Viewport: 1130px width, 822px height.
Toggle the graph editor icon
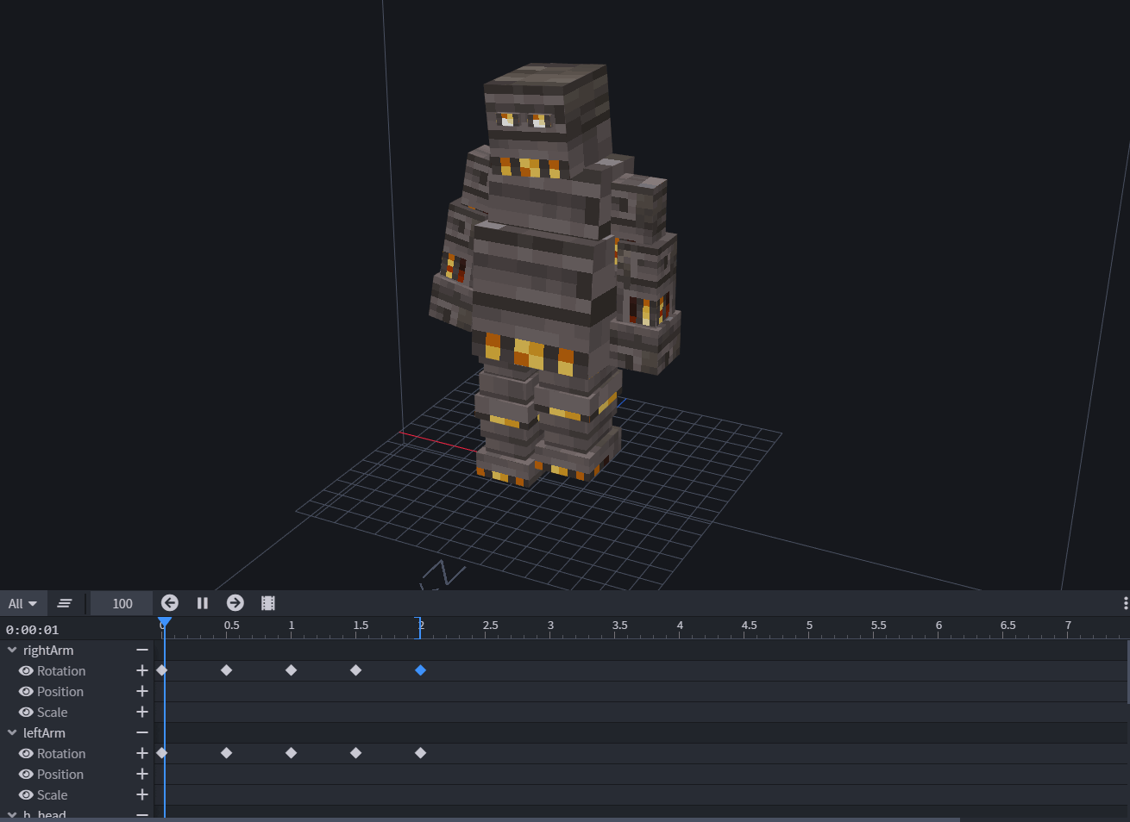pyautogui.click(x=65, y=603)
